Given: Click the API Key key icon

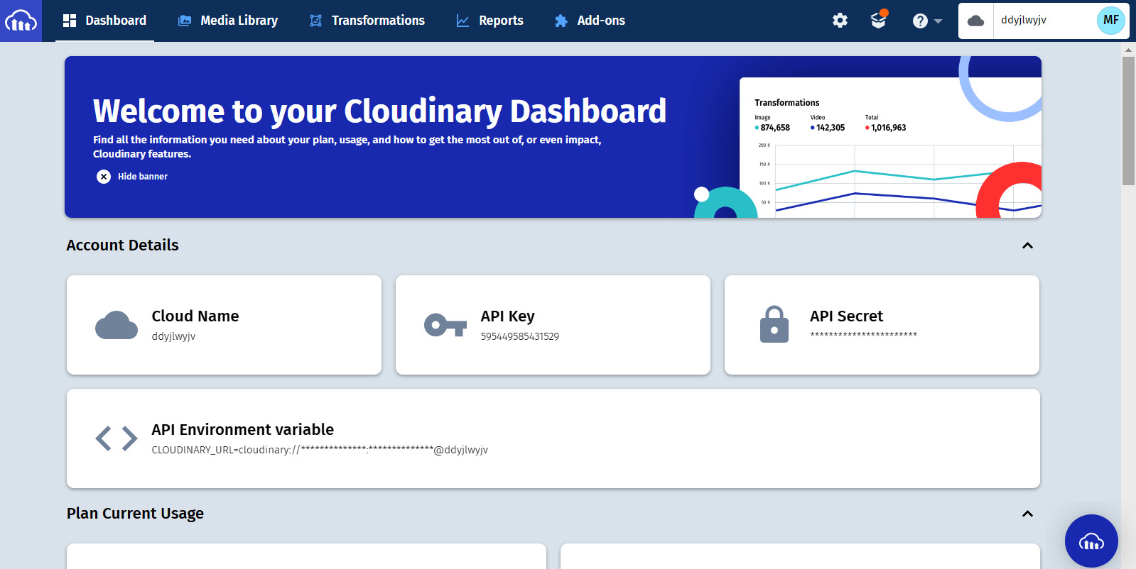Looking at the screenshot, I should pyautogui.click(x=445, y=326).
